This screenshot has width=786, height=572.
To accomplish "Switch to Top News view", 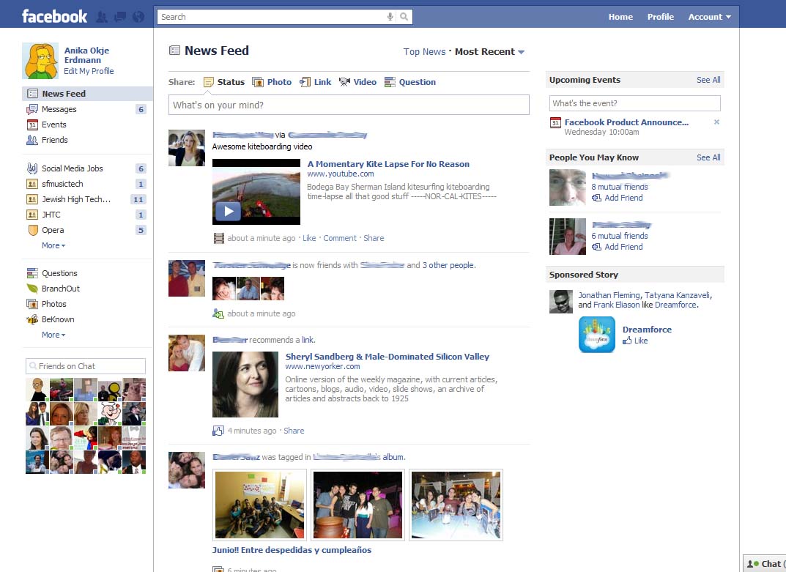I will tap(424, 52).
